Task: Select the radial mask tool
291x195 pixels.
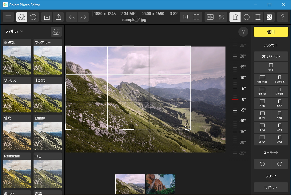Action: (246, 17)
